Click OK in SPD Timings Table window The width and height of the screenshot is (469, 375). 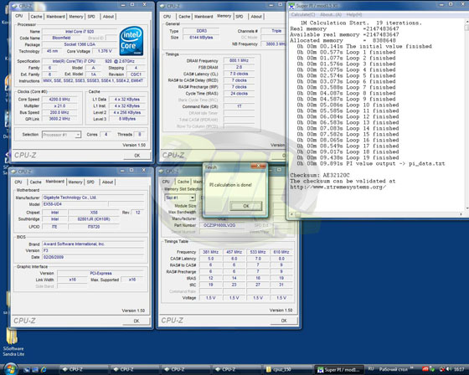[284, 321]
